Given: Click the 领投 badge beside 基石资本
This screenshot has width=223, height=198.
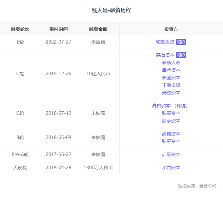Looking at the screenshot, I should 181,55.
